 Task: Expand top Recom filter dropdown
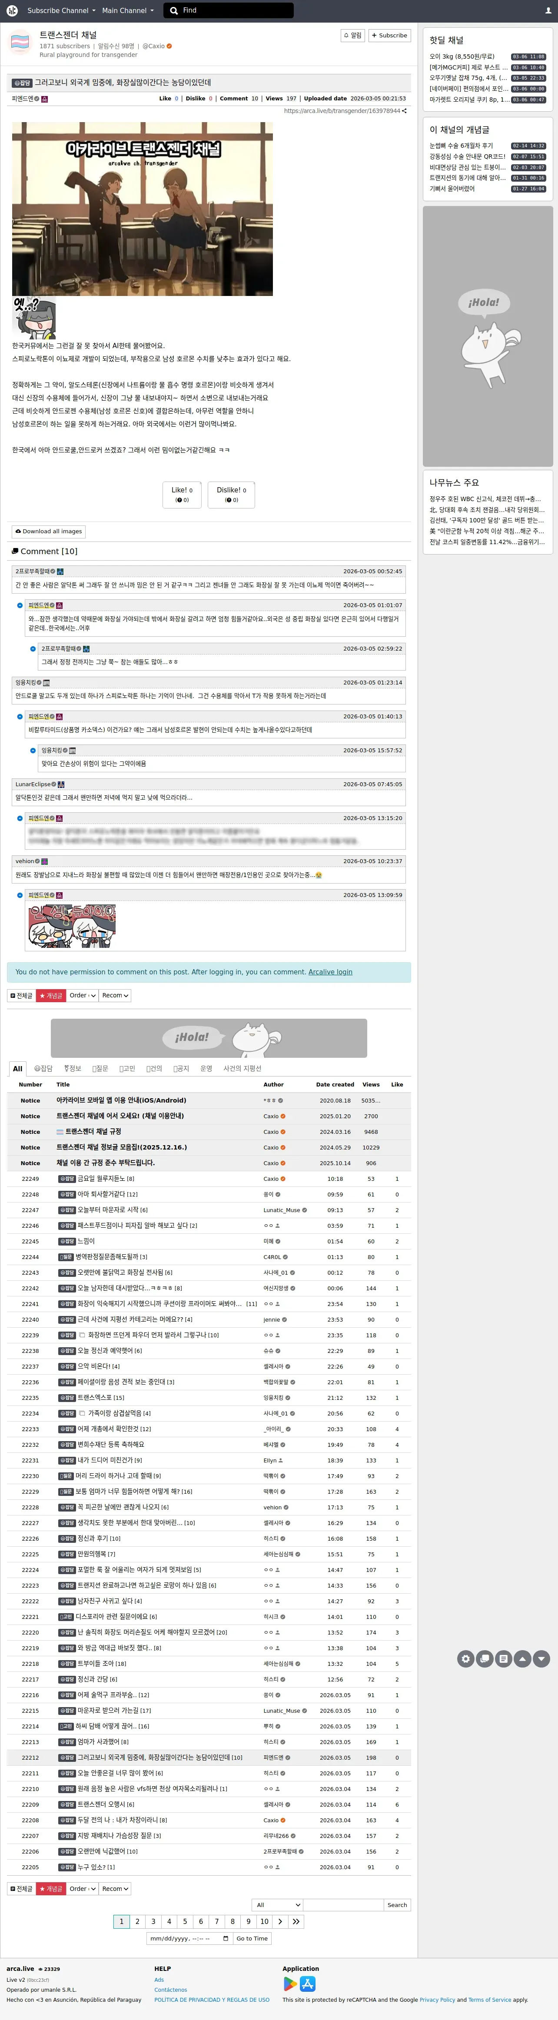point(114,995)
